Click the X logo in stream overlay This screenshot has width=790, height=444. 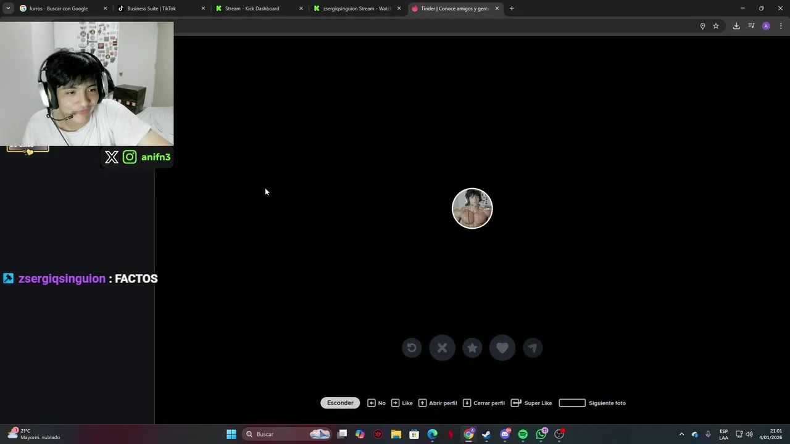112,157
